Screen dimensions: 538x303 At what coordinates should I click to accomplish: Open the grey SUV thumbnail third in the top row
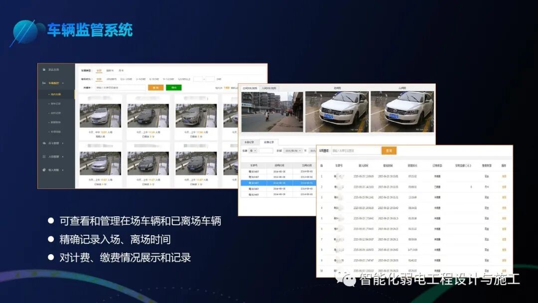coord(196,116)
